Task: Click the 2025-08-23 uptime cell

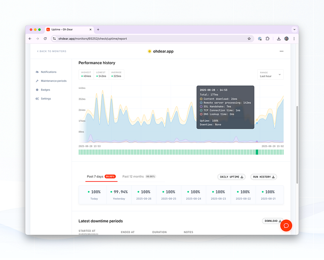Action: tap(218, 195)
